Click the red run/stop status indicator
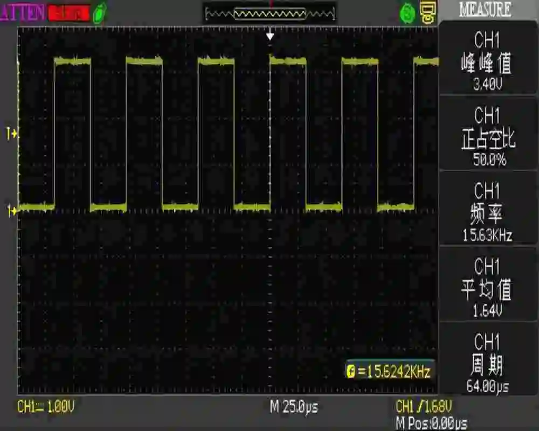Viewport: 539px width, 431px height. (x=69, y=13)
